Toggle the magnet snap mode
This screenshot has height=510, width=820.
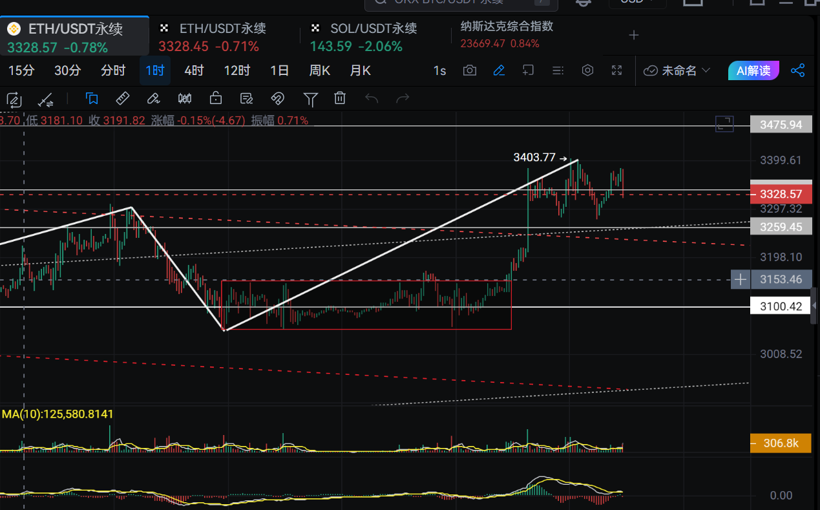(x=277, y=98)
